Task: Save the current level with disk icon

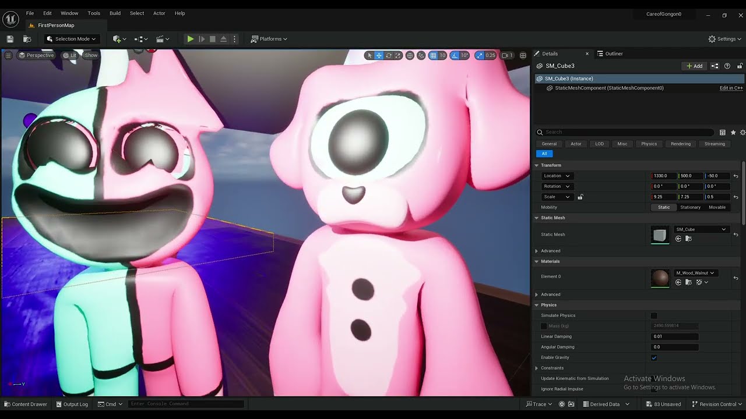Action: coord(10,39)
